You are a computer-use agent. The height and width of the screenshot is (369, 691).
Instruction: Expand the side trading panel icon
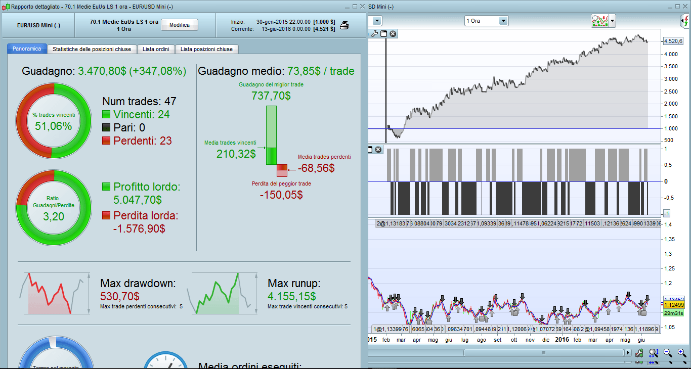coord(685,21)
